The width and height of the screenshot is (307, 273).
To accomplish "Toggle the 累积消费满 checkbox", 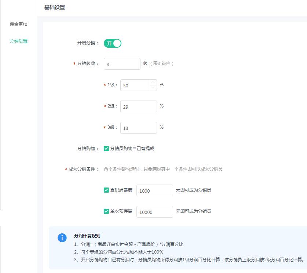I will 106,190.
